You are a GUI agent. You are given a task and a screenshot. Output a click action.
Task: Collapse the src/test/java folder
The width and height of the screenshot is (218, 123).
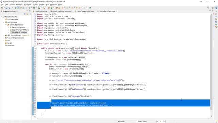[x=4, y=22]
